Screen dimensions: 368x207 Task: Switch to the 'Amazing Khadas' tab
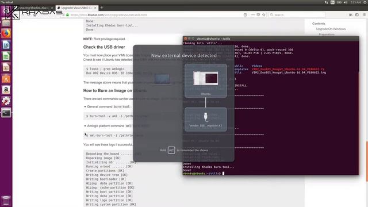pyautogui.click(x=34, y=7)
